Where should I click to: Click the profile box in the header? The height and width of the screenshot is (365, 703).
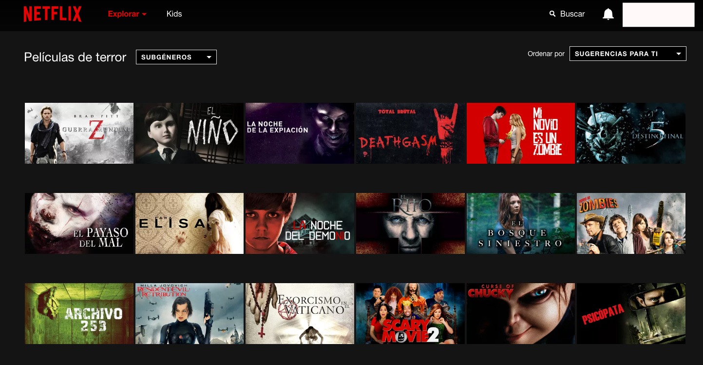(658, 15)
